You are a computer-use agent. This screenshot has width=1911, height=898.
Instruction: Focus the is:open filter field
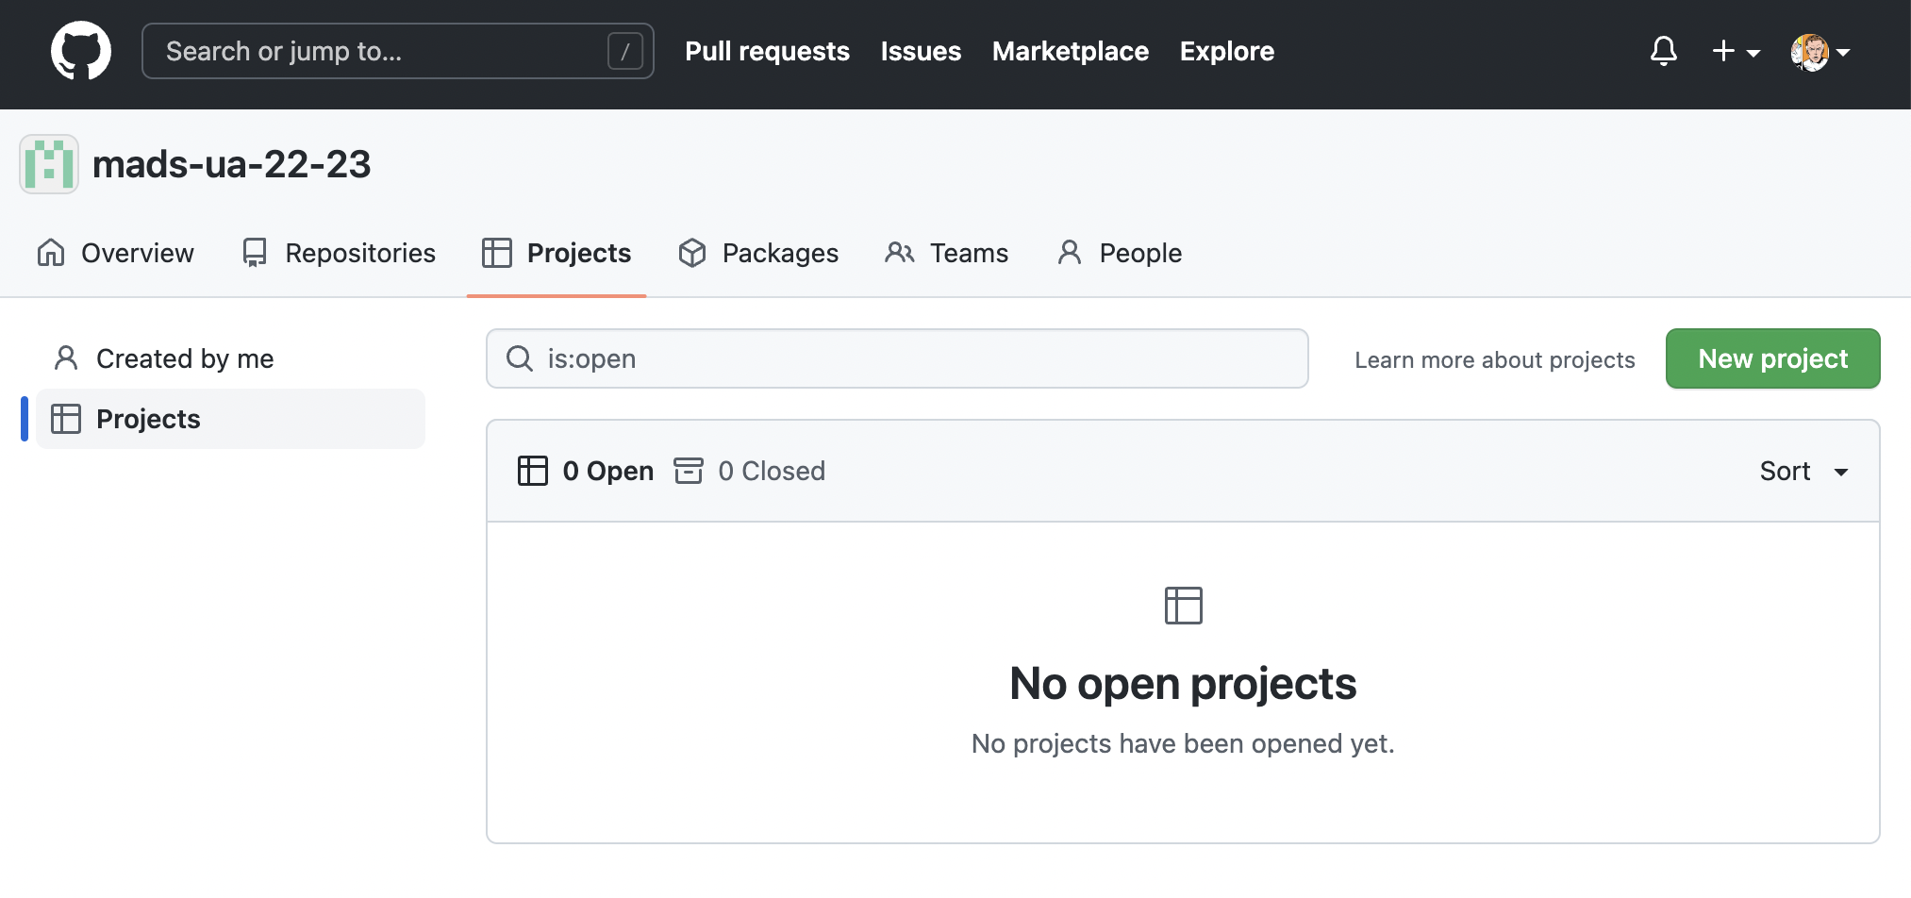897,358
